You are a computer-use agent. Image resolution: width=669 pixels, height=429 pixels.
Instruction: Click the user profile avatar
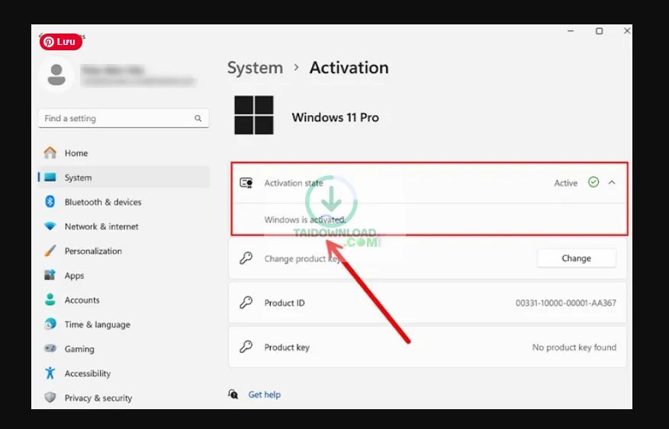pyautogui.click(x=56, y=75)
